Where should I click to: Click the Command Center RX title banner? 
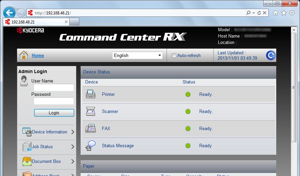(x=123, y=37)
